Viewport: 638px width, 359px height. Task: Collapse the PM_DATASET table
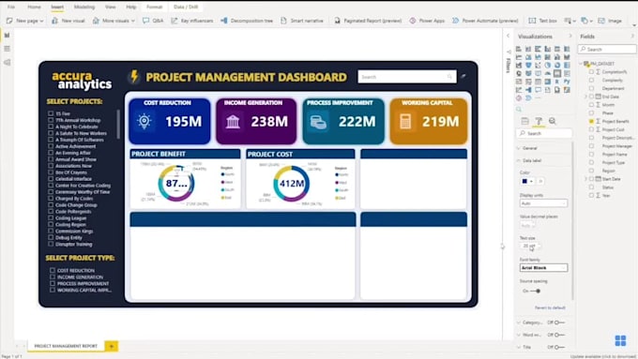click(581, 64)
